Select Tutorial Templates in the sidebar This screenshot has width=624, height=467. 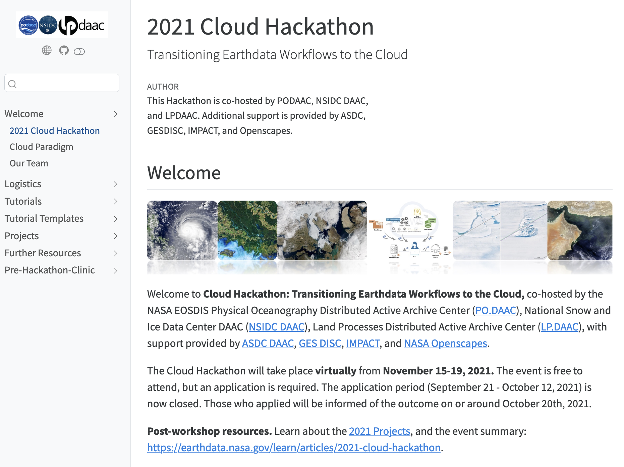point(44,218)
